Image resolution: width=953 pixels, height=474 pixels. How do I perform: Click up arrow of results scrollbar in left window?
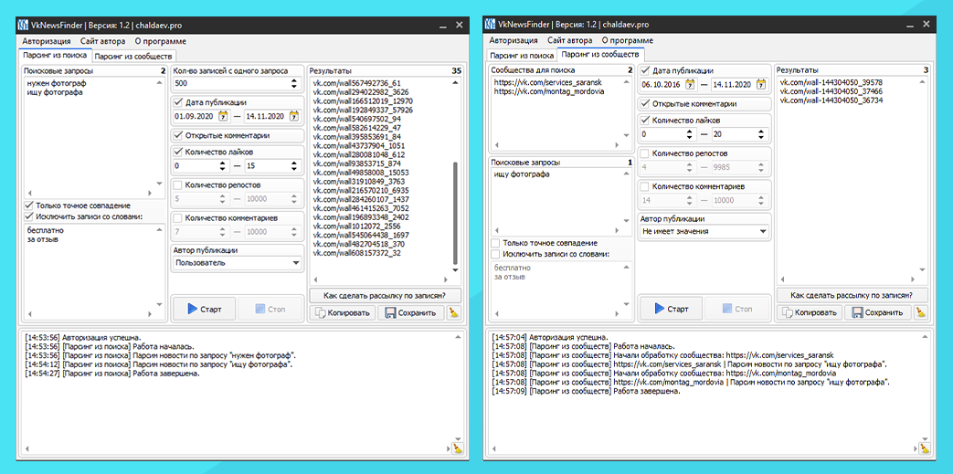456,83
